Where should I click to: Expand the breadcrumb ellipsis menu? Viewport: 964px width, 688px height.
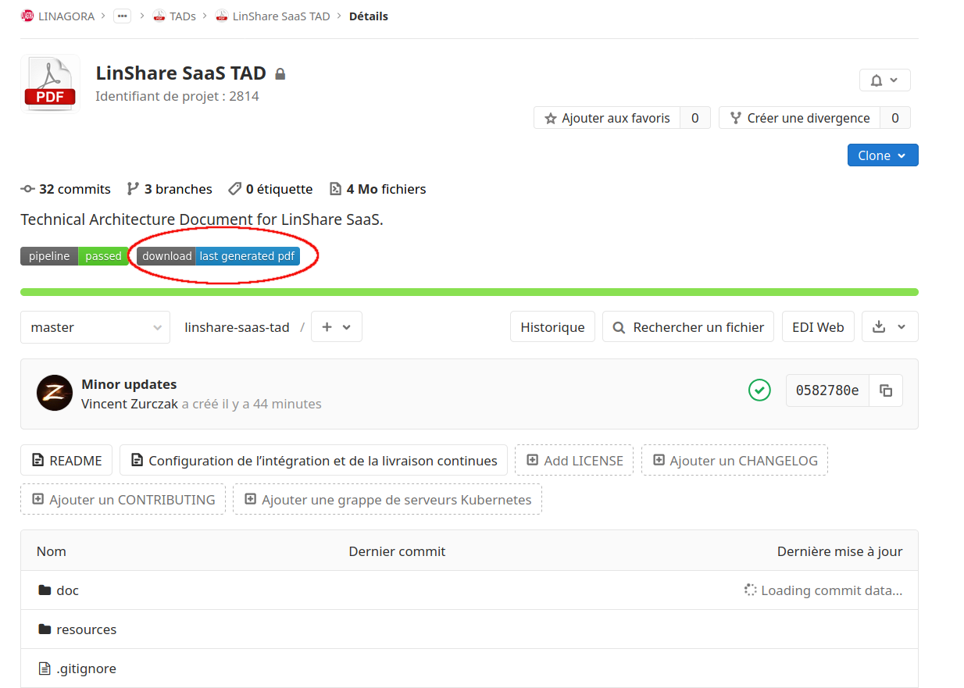point(122,16)
